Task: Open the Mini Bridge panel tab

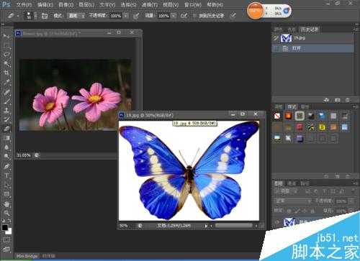Action: point(27,256)
